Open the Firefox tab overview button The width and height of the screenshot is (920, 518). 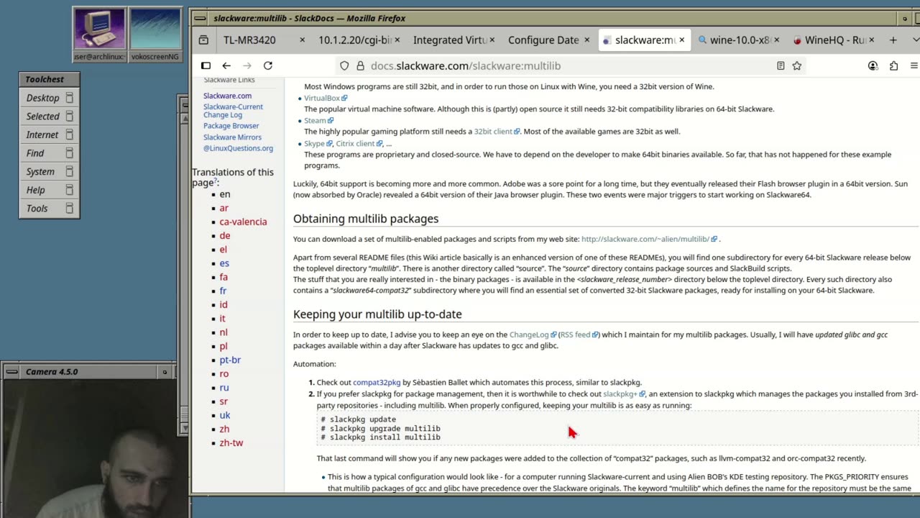point(203,40)
